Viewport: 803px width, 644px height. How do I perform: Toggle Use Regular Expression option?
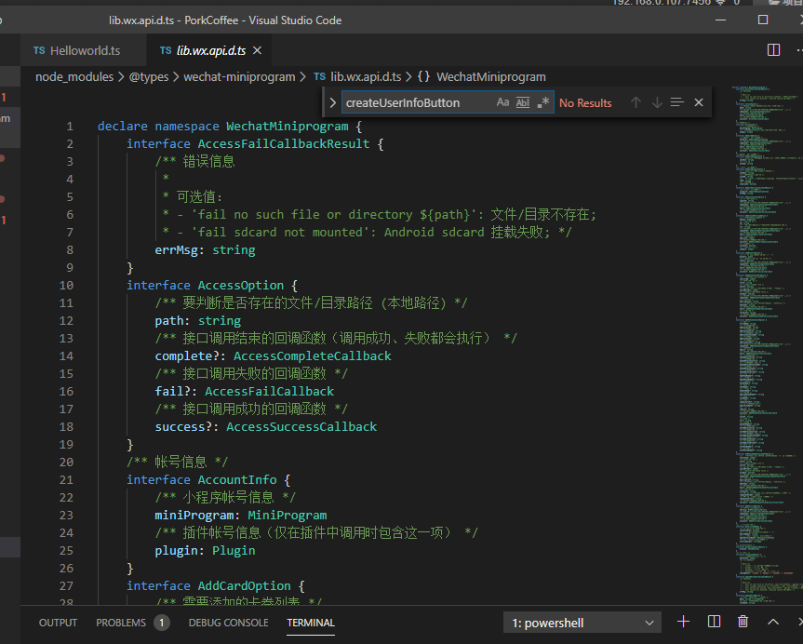[x=542, y=102]
